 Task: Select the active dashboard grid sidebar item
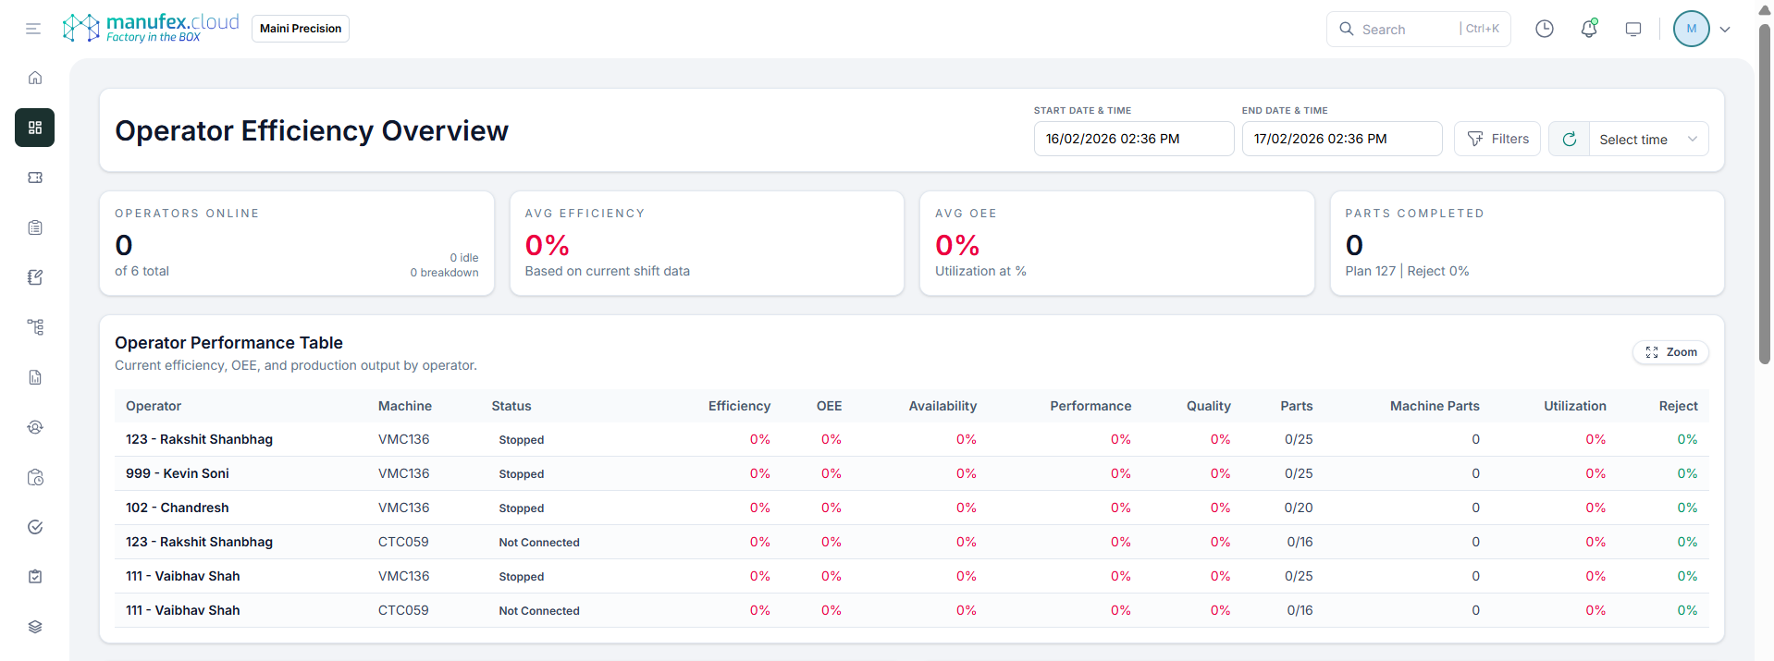coord(35,128)
